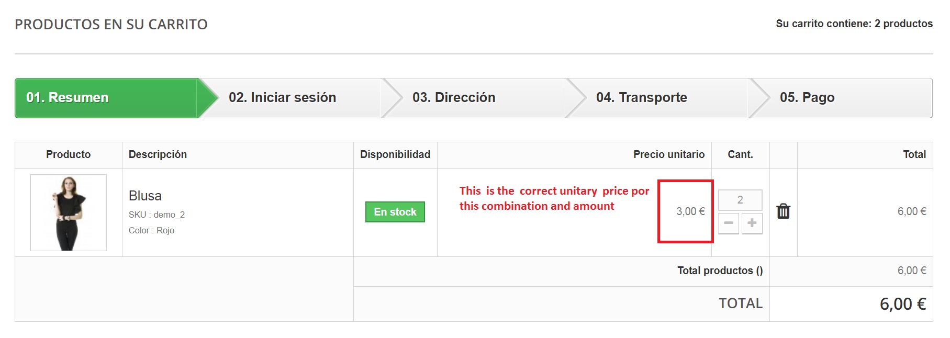The height and width of the screenshot is (338, 950).
Task: Go to the 04. Transporte step
Action: click(641, 98)
